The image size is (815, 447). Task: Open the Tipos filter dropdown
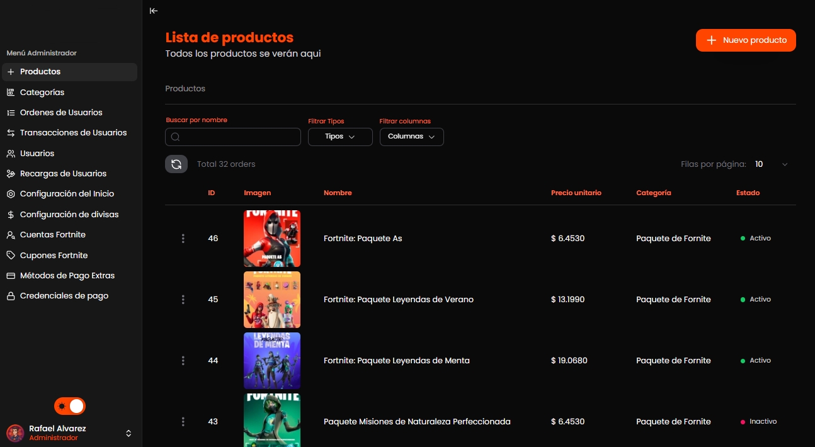point(340,137)
